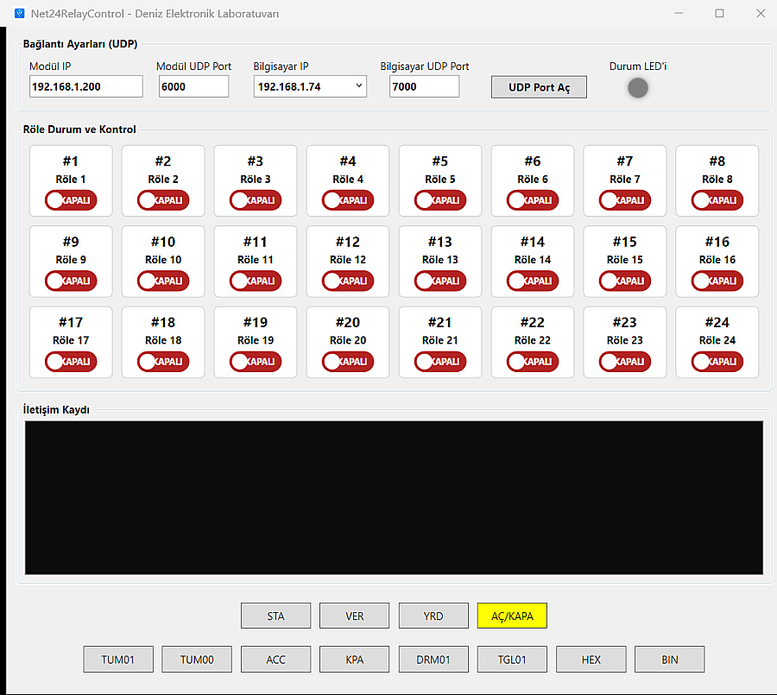Toggle relay #8 switch on
Screen dimensions: 777x695
pos(717,200)
